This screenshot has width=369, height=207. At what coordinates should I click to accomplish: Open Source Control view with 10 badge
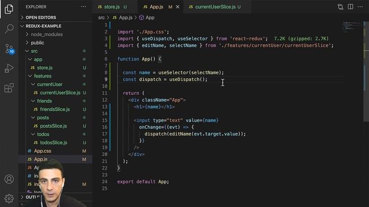(x=9, y=49)
